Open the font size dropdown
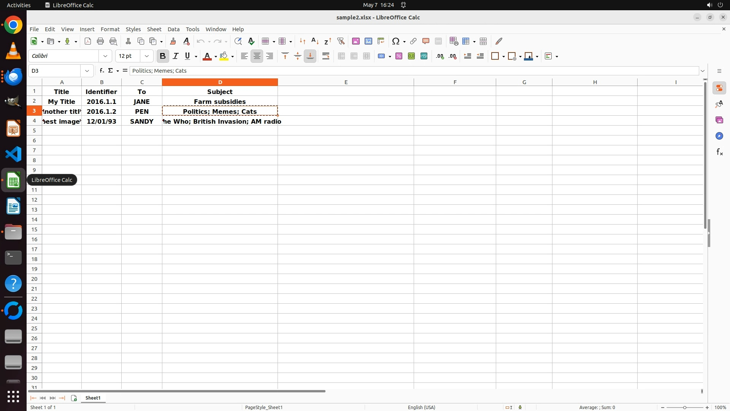 [x=147, y=56]
